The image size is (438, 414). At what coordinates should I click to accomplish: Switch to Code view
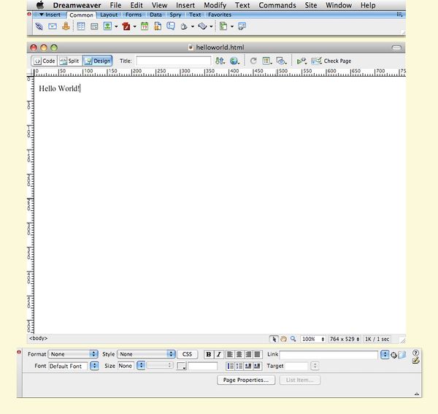(45, 61)
